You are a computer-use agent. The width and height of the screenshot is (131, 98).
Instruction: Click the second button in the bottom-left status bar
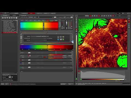7,84
